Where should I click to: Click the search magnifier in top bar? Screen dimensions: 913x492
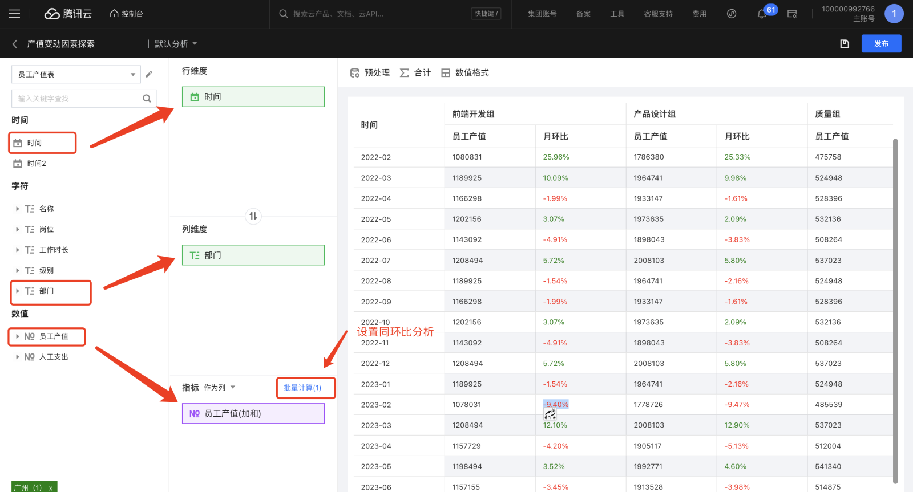(x=284, y=14)
